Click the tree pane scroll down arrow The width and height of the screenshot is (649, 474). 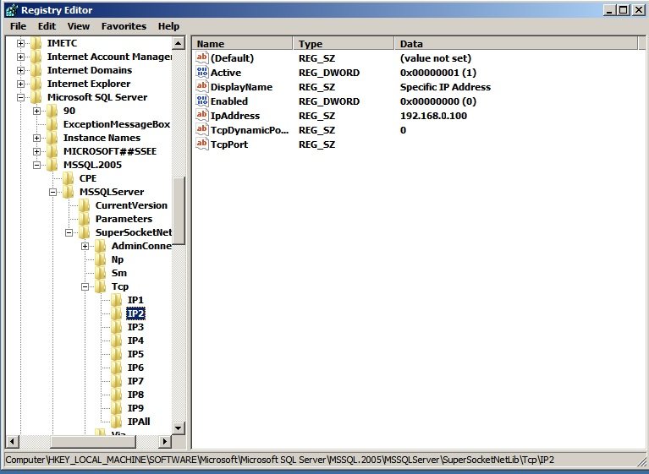[178, 428]
